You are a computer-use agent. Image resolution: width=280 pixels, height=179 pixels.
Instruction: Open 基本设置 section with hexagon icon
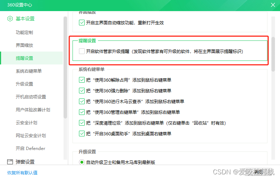click(21, 19)
